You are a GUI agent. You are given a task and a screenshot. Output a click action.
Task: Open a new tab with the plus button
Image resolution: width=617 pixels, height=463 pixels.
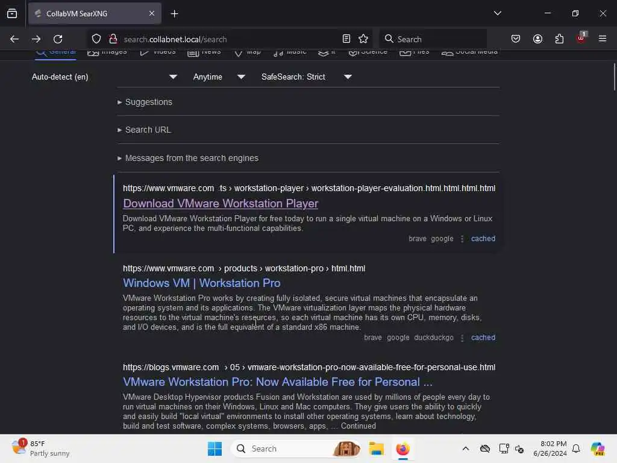pyautogui.click(x=174, y=14)
